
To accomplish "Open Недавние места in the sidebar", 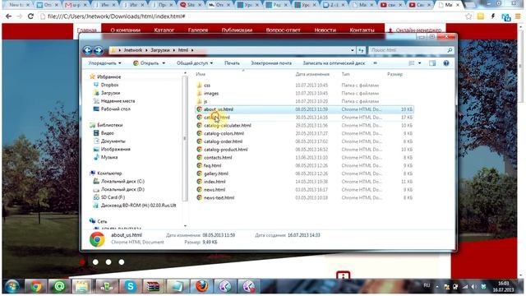I will (x=118, y=101).
